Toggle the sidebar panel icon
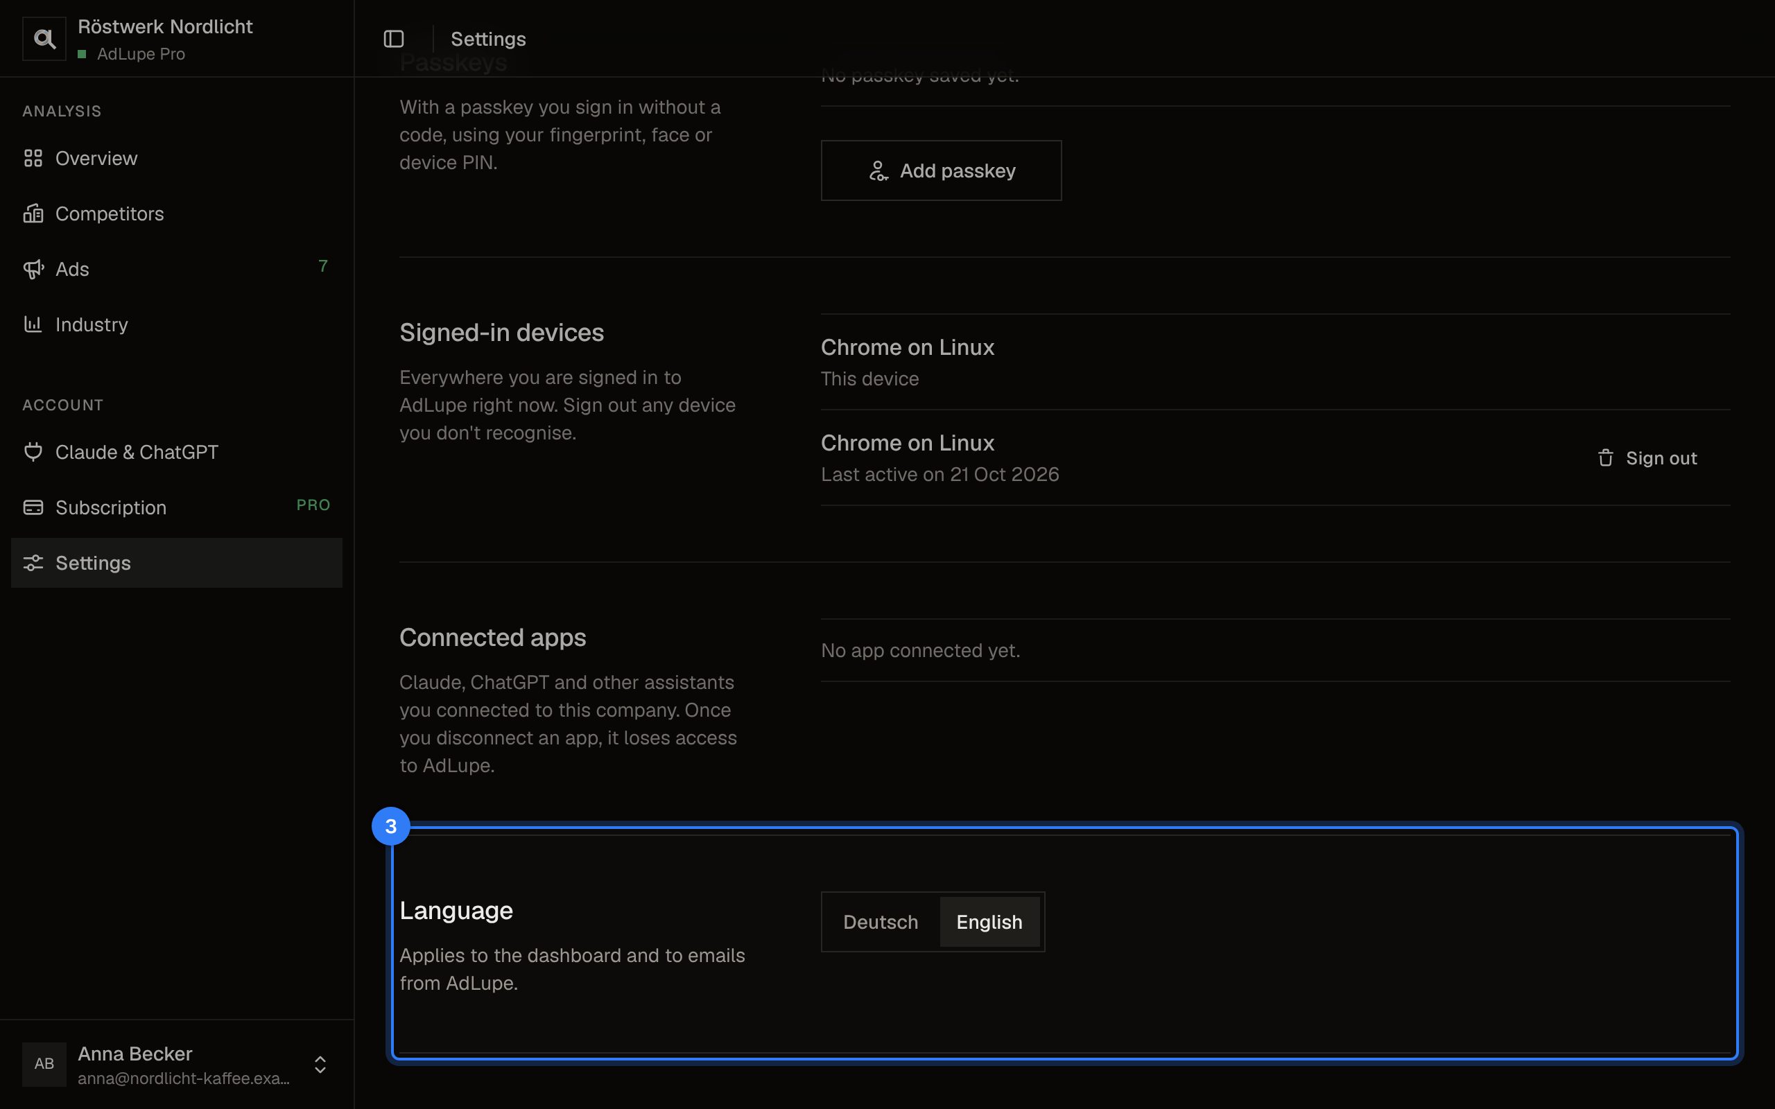The image size is (1775, 1109). coord(394,39)
